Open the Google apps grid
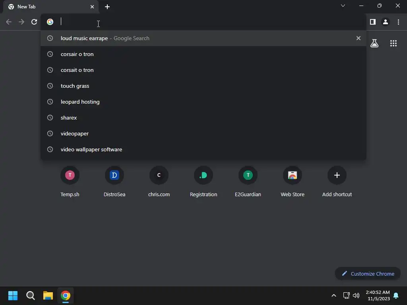The width and height of the screenshot is (407, 305). [393, 43]
